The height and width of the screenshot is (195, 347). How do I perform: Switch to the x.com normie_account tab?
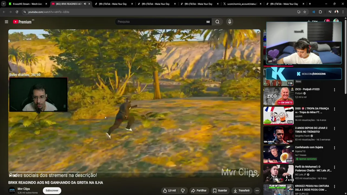tap(242, 4)
